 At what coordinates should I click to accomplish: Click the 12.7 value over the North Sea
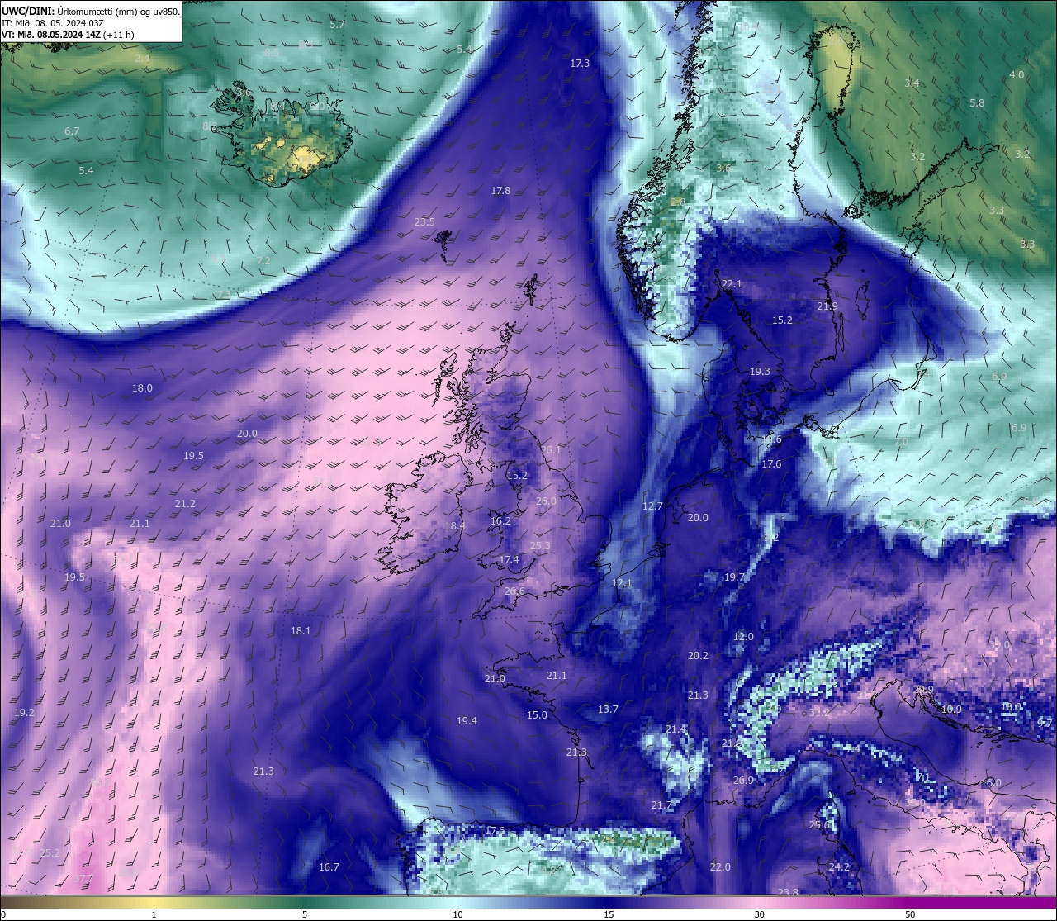click(652, 506)
